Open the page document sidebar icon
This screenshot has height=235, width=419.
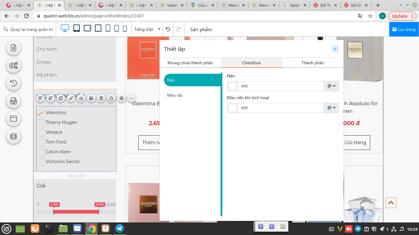pyautogui.click(x=13, y=48)
